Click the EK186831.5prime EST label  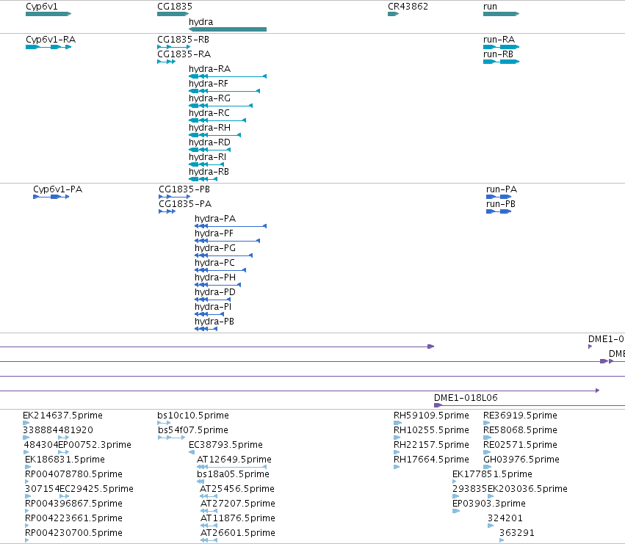[x=65, y=460]
